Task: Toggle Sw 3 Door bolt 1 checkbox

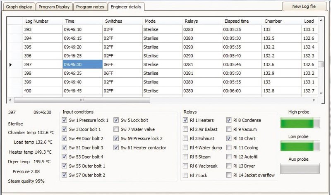Action: [x=65, y=129]
